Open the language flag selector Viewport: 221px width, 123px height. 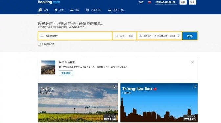(149, 2)
